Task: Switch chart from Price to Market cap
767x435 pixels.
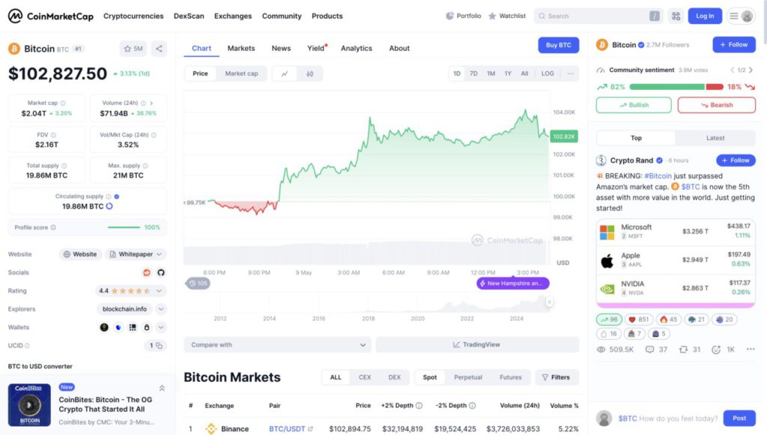Action: [241, 73]
